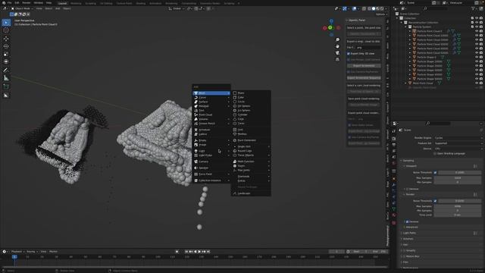The image size is (485, 273).
Task: Open the Render Engine dropdown
Action: (x=457, y=138)
